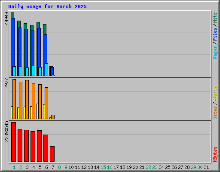Click day 1 on the x-axis
Image resolution: width=220 pixels, height=172 pixels.
(14, 167)
